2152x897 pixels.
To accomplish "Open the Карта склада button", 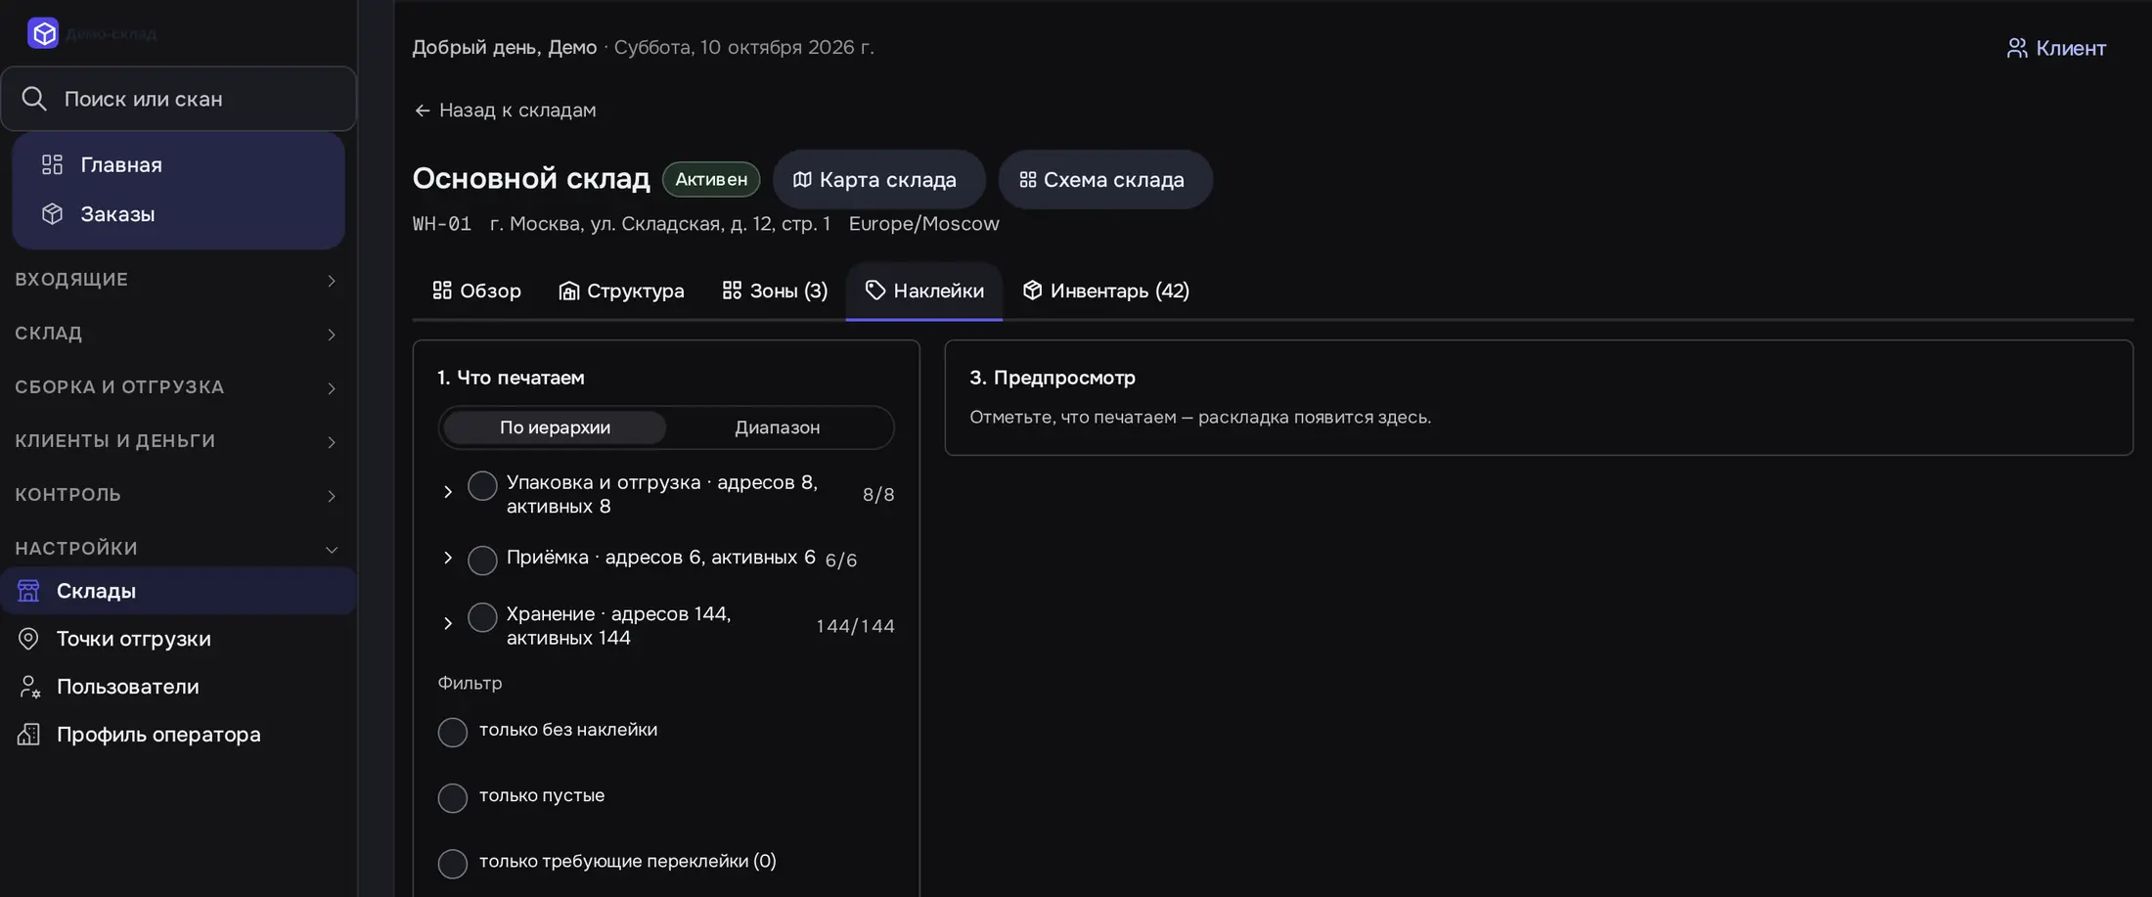I will 878,180.
